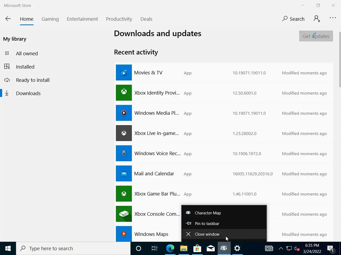Click version 1.23.28002.0 text
Viewport: 341px width, 255px height.
click(245, 133)
